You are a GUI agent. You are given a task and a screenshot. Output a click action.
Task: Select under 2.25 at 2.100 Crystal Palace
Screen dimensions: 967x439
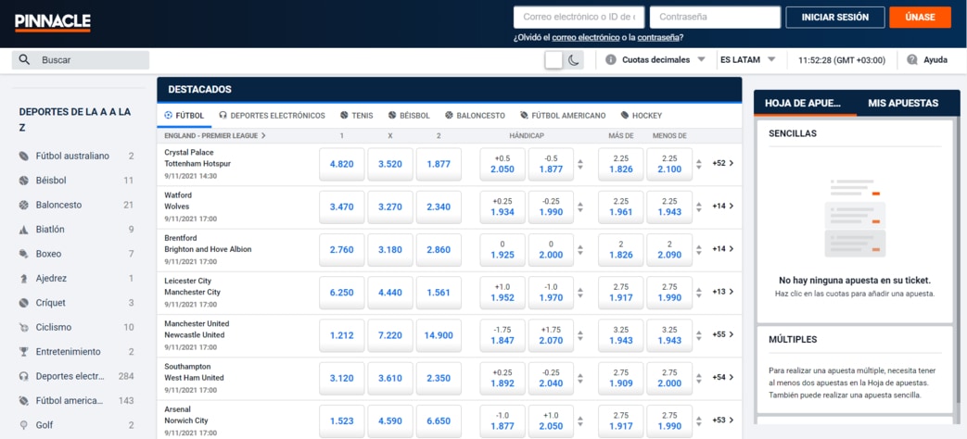pyautogui.click(x=669, y=165)
